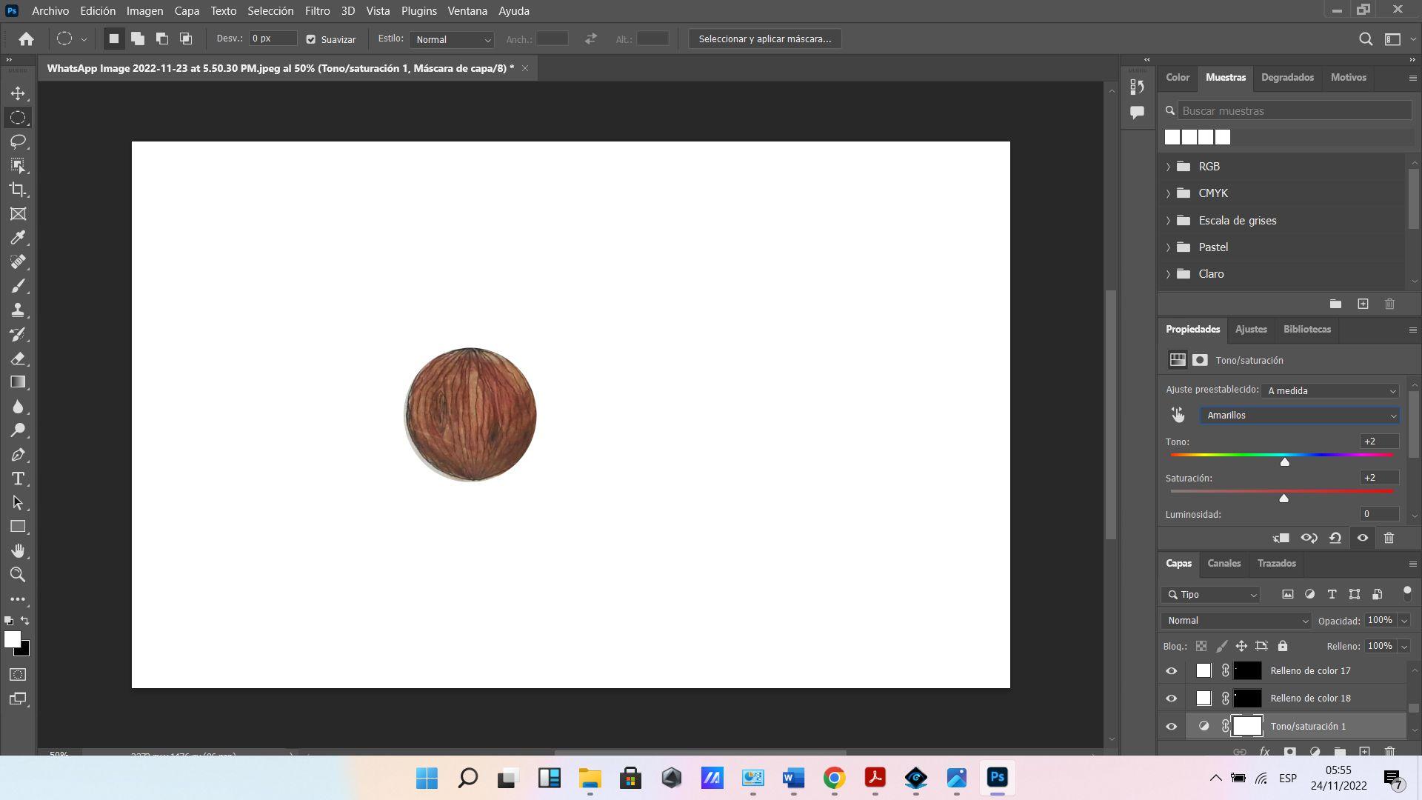
Task: Hide the Tono/saturación 1 layer
Action: tap(1171, 727)
